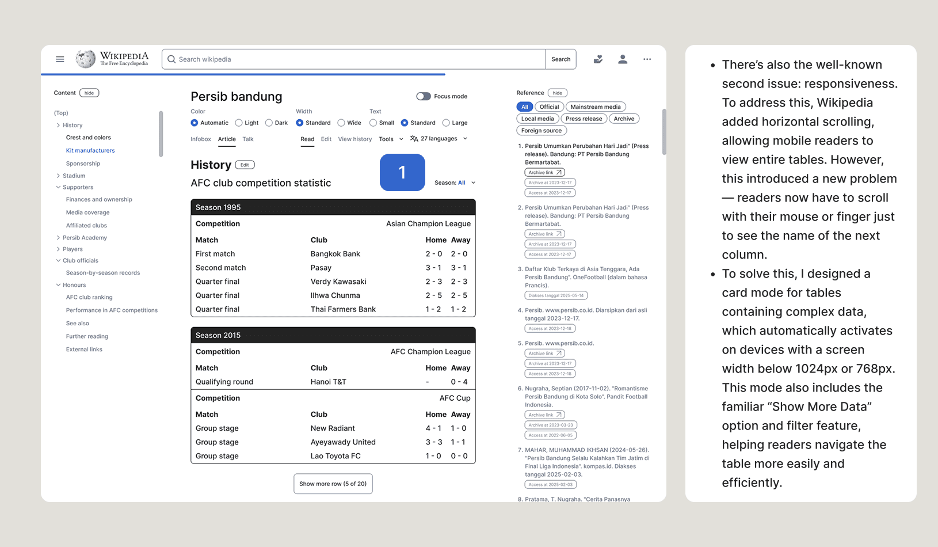The height and width of the screenshot is (547, 938).
Task: Expand Persib Academy in content sidebar
Action: tap(58, 238)
